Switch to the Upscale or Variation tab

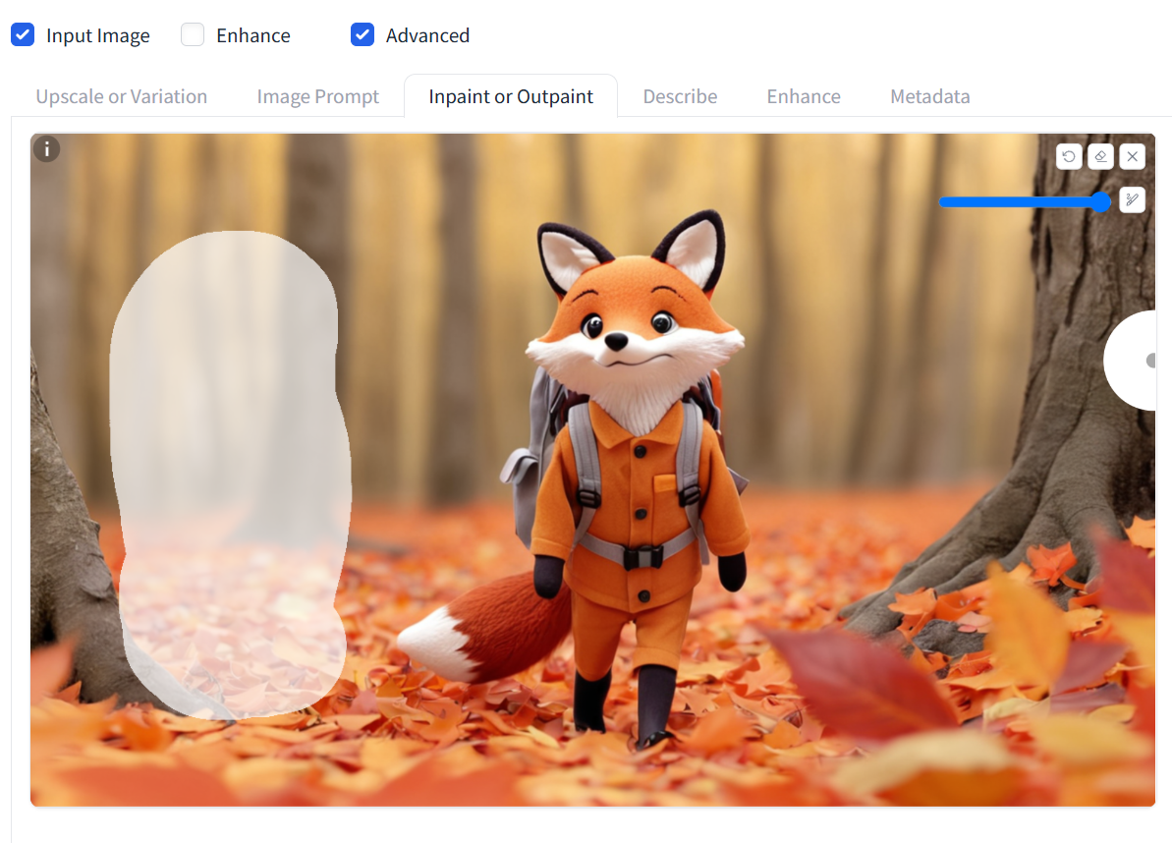point(122,96)
